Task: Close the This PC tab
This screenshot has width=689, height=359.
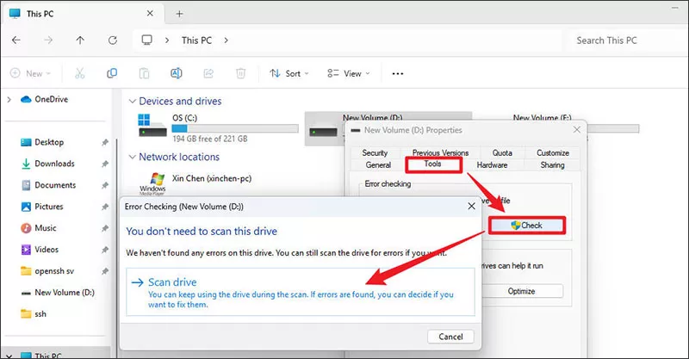Action: point(150,14)
